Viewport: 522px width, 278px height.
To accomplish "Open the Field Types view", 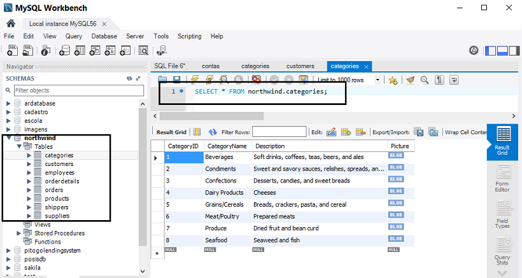I will point(502,214).
